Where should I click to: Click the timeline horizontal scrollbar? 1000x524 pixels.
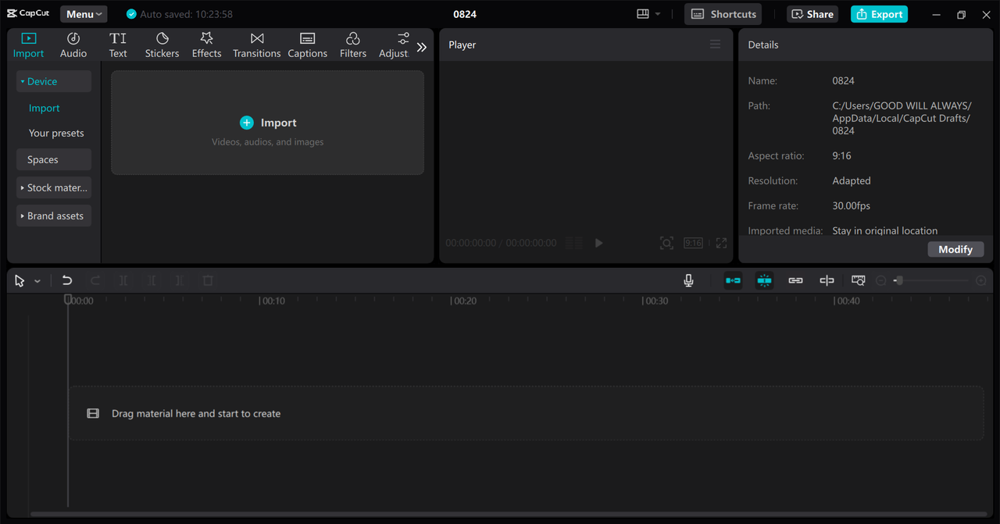[x=509, y=514]
